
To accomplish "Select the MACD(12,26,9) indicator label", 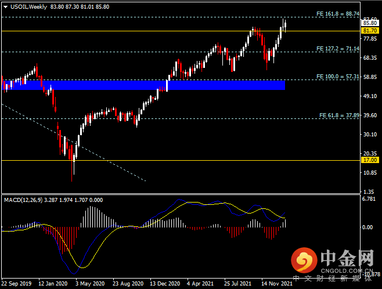I will [23, 200].
